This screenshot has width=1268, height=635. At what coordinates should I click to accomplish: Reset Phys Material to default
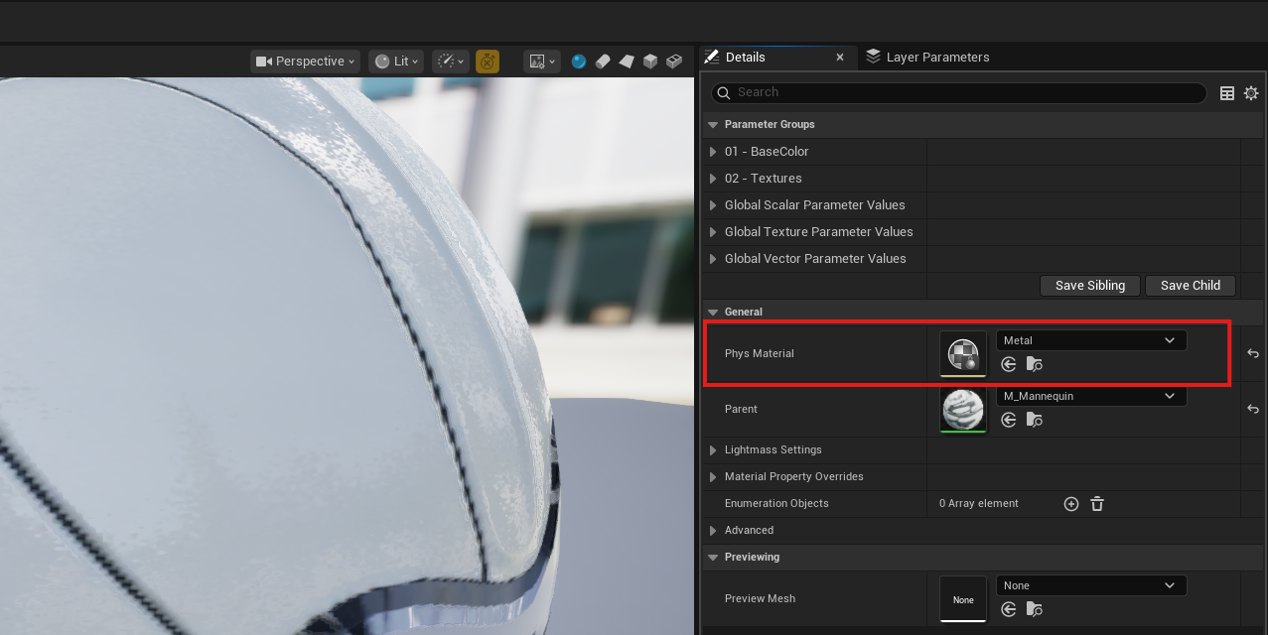1253,354
